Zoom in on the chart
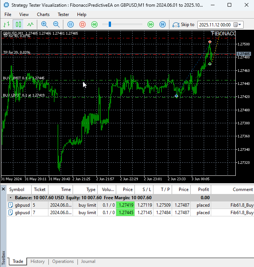 [44, 25]
